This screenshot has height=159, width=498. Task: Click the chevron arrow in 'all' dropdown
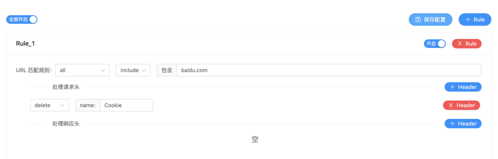click(103, 70)
